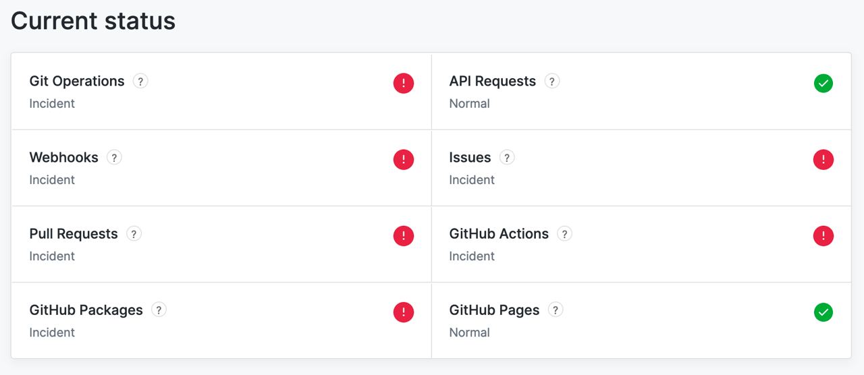Select the incident indicator for GitHub Actions
864x375 pixels.
(x=823, y=236)
